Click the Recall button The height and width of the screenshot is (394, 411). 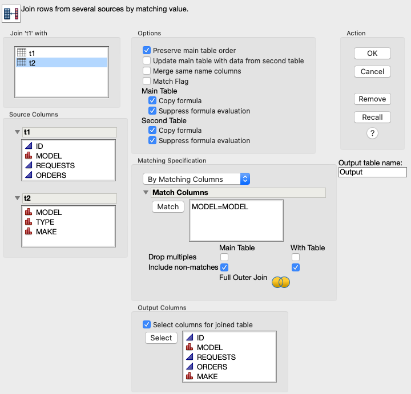tap(372, 117)
